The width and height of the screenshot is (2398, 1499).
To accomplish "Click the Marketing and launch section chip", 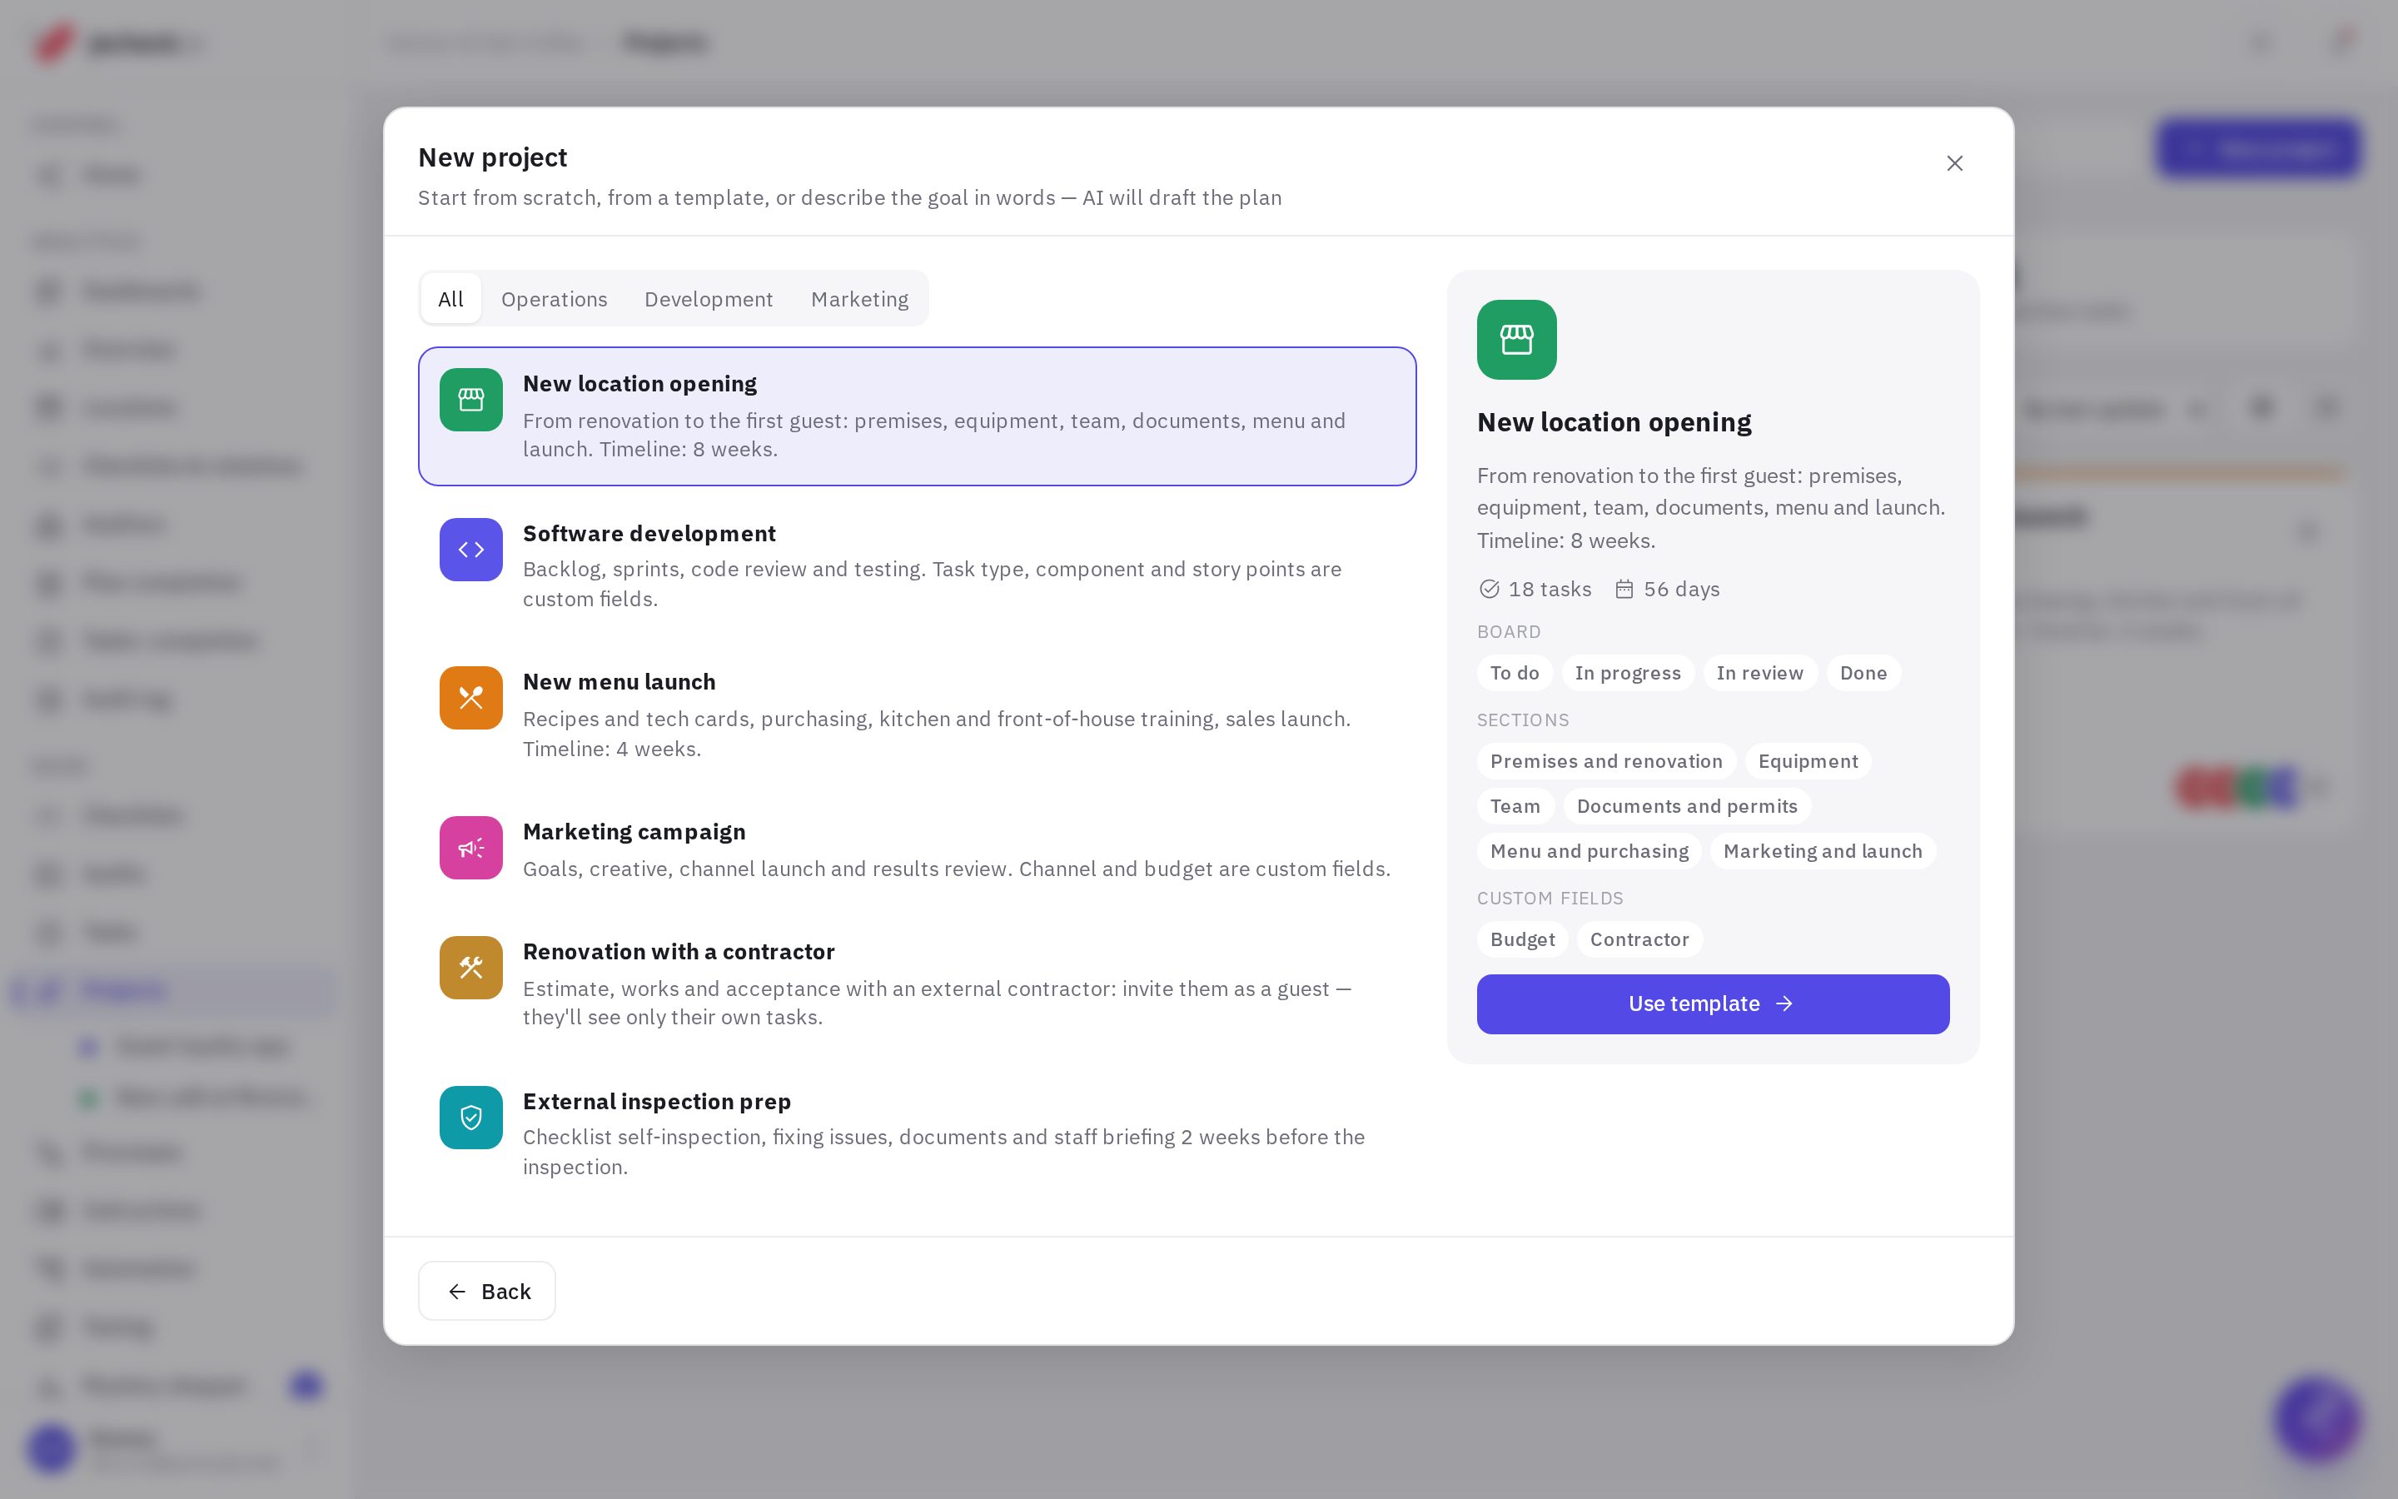I will 1823,852.
